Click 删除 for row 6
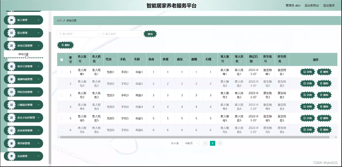Image resolution: width=342 pixels, height=167 pixels. click(x=324, y=130)
